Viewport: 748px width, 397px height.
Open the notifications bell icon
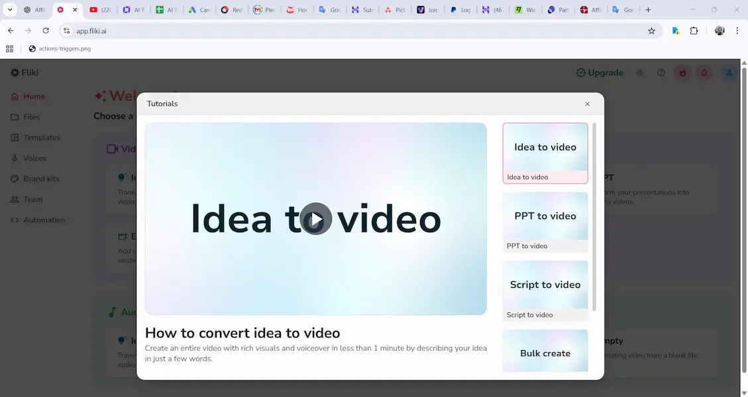coord(704,73)
